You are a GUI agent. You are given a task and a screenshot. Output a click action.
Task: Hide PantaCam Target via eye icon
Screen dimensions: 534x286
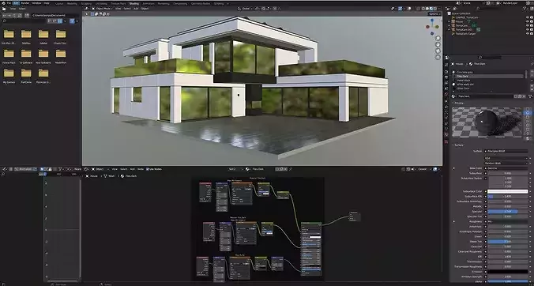[527, 34]
